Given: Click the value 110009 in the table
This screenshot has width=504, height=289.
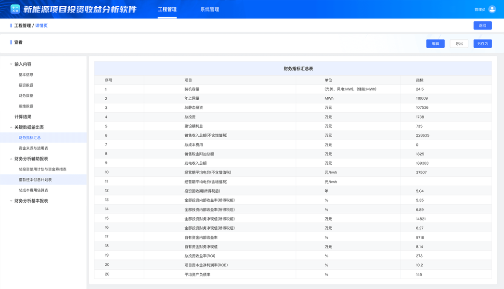Looking at the screenshot, I should pos(422,98).
